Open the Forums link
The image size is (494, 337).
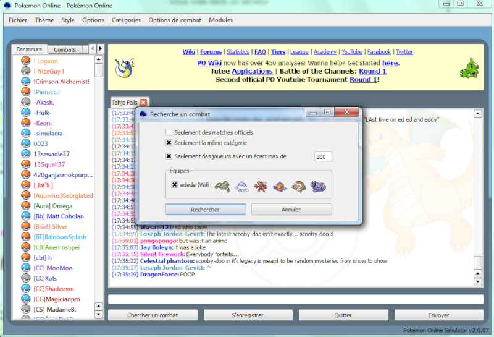point(211,52)
